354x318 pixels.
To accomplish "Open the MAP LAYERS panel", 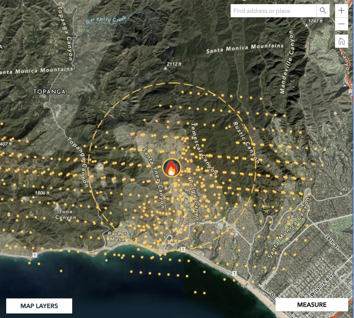I will point(39,306).
